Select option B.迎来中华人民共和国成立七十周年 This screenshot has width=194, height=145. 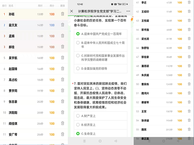pyautogui.click(x=100, y=45)
